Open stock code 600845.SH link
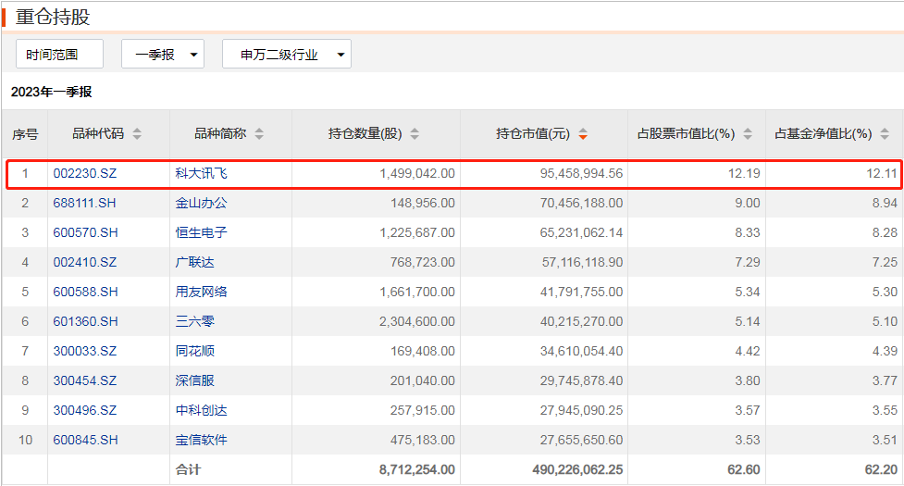 click(x=85, y=440)
